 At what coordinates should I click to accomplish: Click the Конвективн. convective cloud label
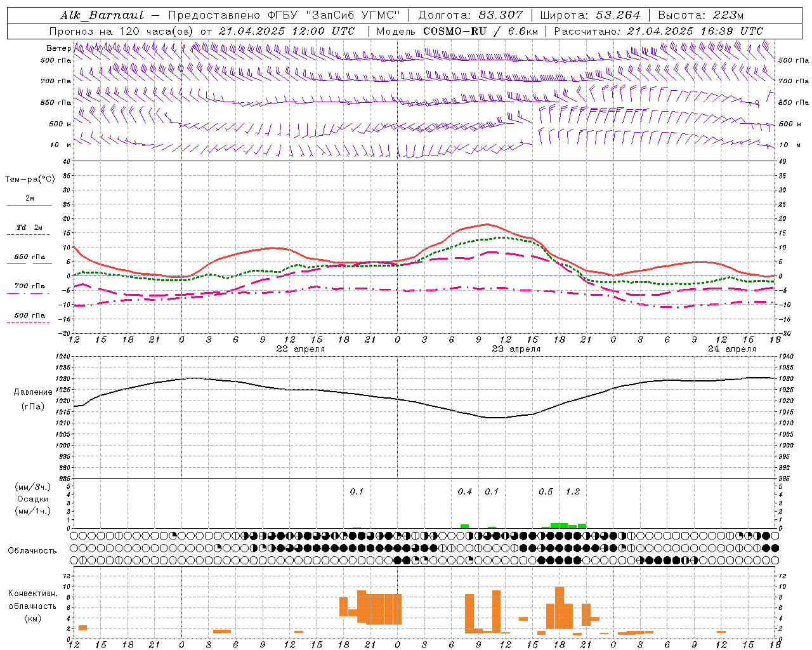click(x=32, y=594)
